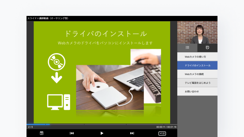Click the disc icon on the slide
The width and height of the screenshot is (244, 137).
point(57,62)
